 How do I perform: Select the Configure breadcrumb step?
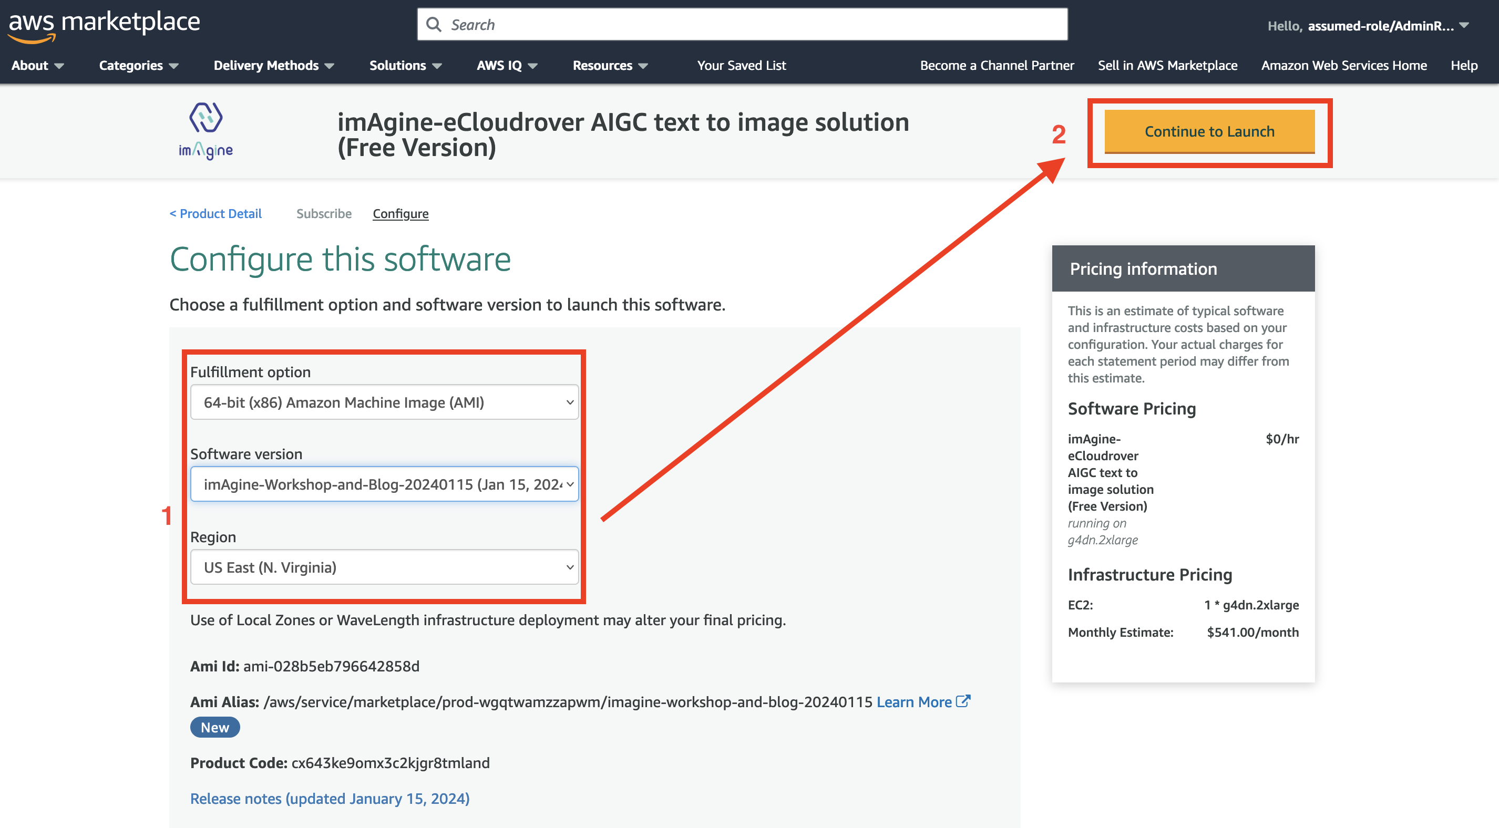click(401, 213)
